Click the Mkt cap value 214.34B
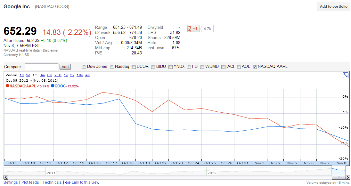 pos(134,48)
